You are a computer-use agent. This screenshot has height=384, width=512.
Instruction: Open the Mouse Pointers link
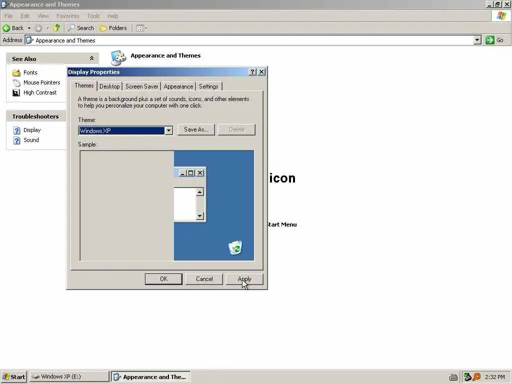click(42, 82)
